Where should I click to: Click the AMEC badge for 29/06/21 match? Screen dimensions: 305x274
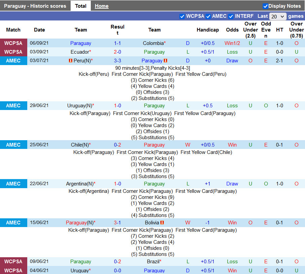click(13, 106)
